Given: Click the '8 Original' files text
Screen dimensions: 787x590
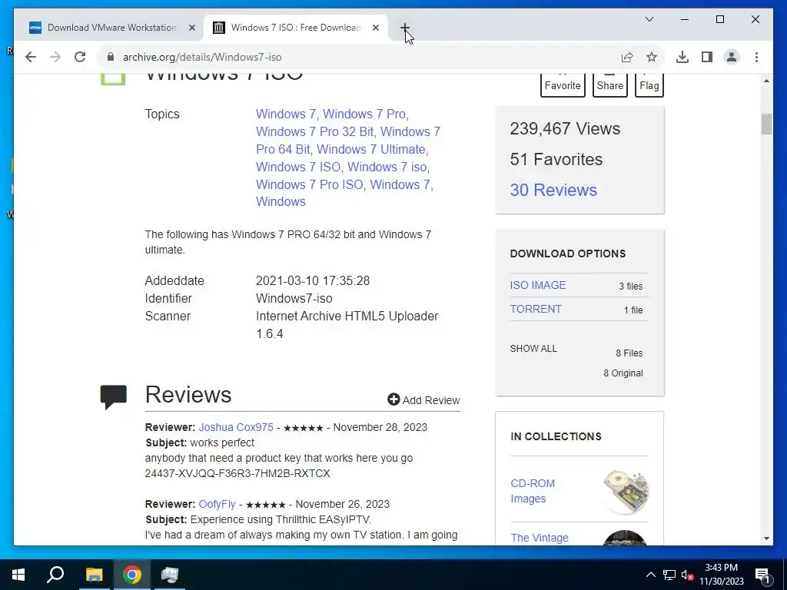Looking at the screenshot, I should pos(623,373).
